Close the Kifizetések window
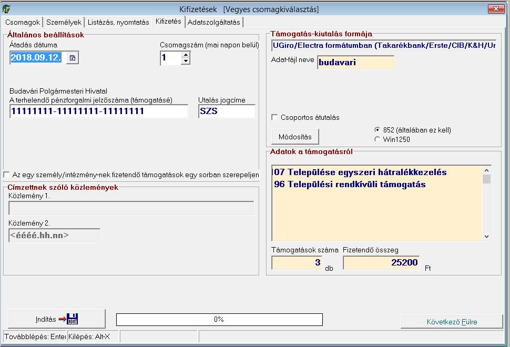 point(496,9)
